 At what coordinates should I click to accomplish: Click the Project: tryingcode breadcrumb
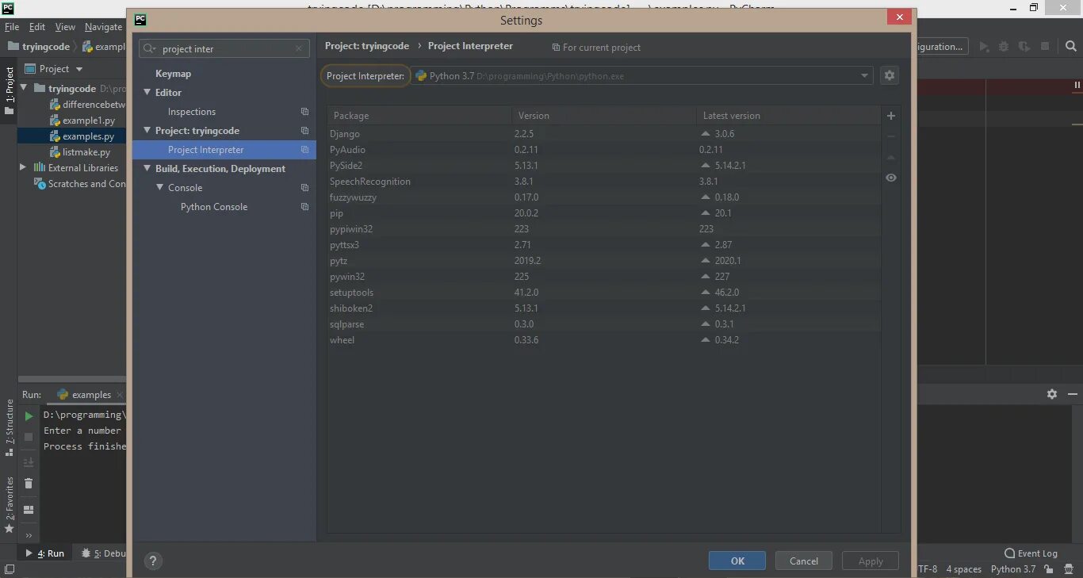click(367, 46)
